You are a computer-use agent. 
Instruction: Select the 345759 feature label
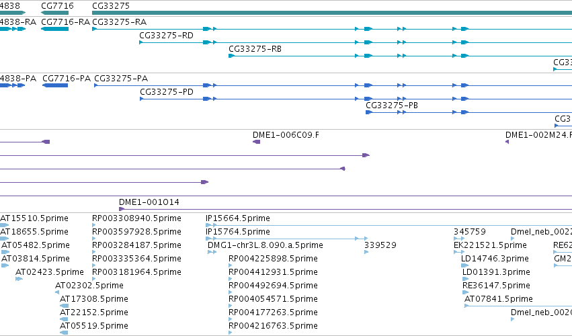click(x=470, y=232)
